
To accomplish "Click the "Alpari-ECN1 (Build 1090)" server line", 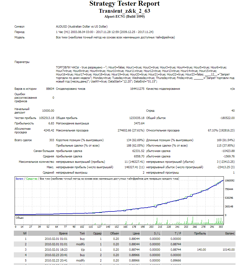I will point(125,16).
